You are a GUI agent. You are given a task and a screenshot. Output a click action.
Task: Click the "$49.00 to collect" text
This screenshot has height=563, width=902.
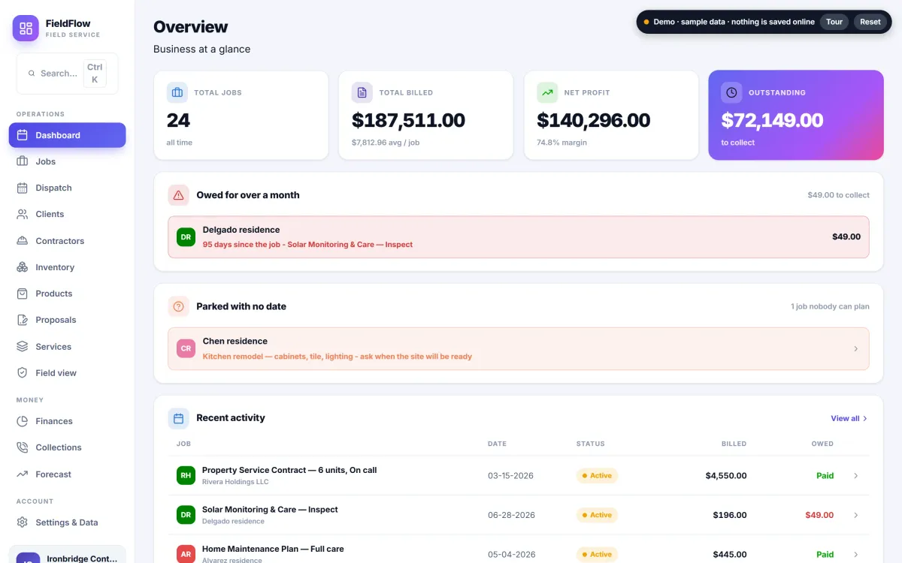coord(838,195)
